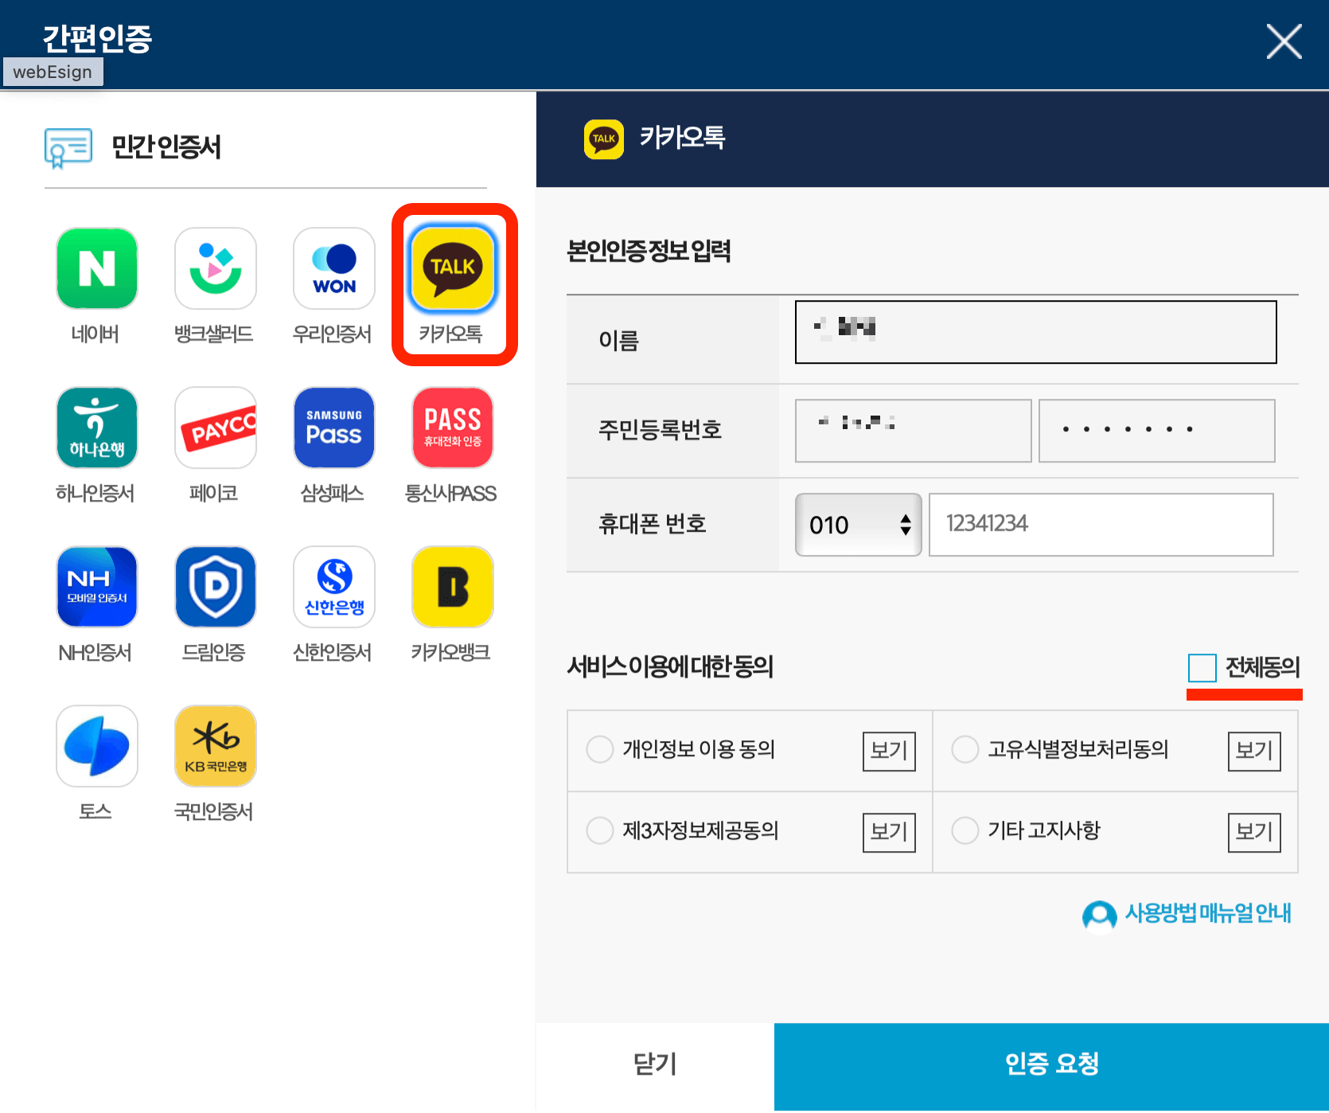Image resolution: width=1329 pixels, height=1113 pixels.
Task: Select the NH certificate (NH인증서) icon
Action: [96, 587]
